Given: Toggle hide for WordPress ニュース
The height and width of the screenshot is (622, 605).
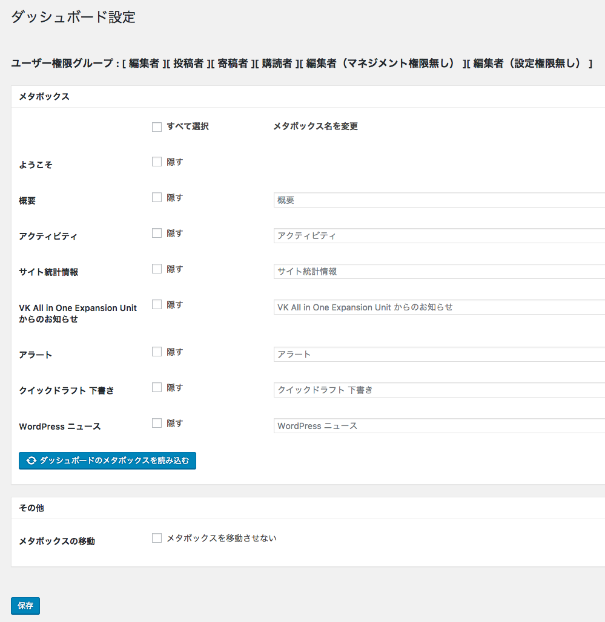Looking at the screenshot, I should (x=157, y=424).
